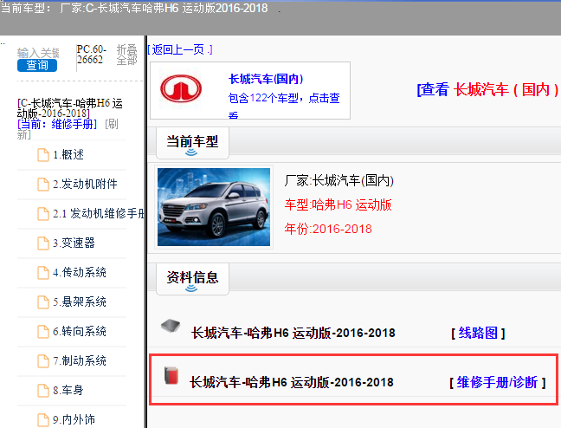The width and height of the screenshot is (561, 428).
Task: Click the 查看 长城汽车（国内） heading link
Action: (488, 89)
